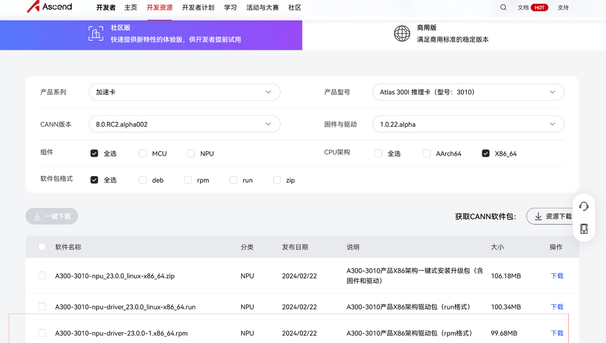Download the npu-driver .rpm package
The height and width of the screenshot is (343, 606).
557,334
